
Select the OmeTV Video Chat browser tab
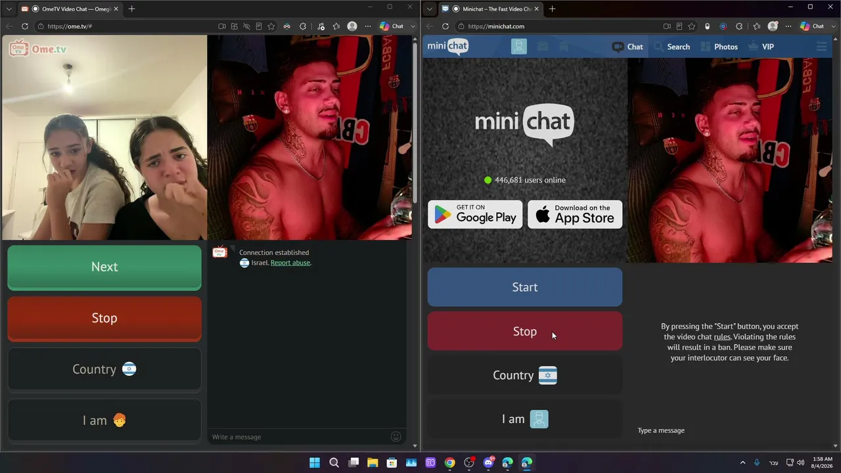(69, 9)
